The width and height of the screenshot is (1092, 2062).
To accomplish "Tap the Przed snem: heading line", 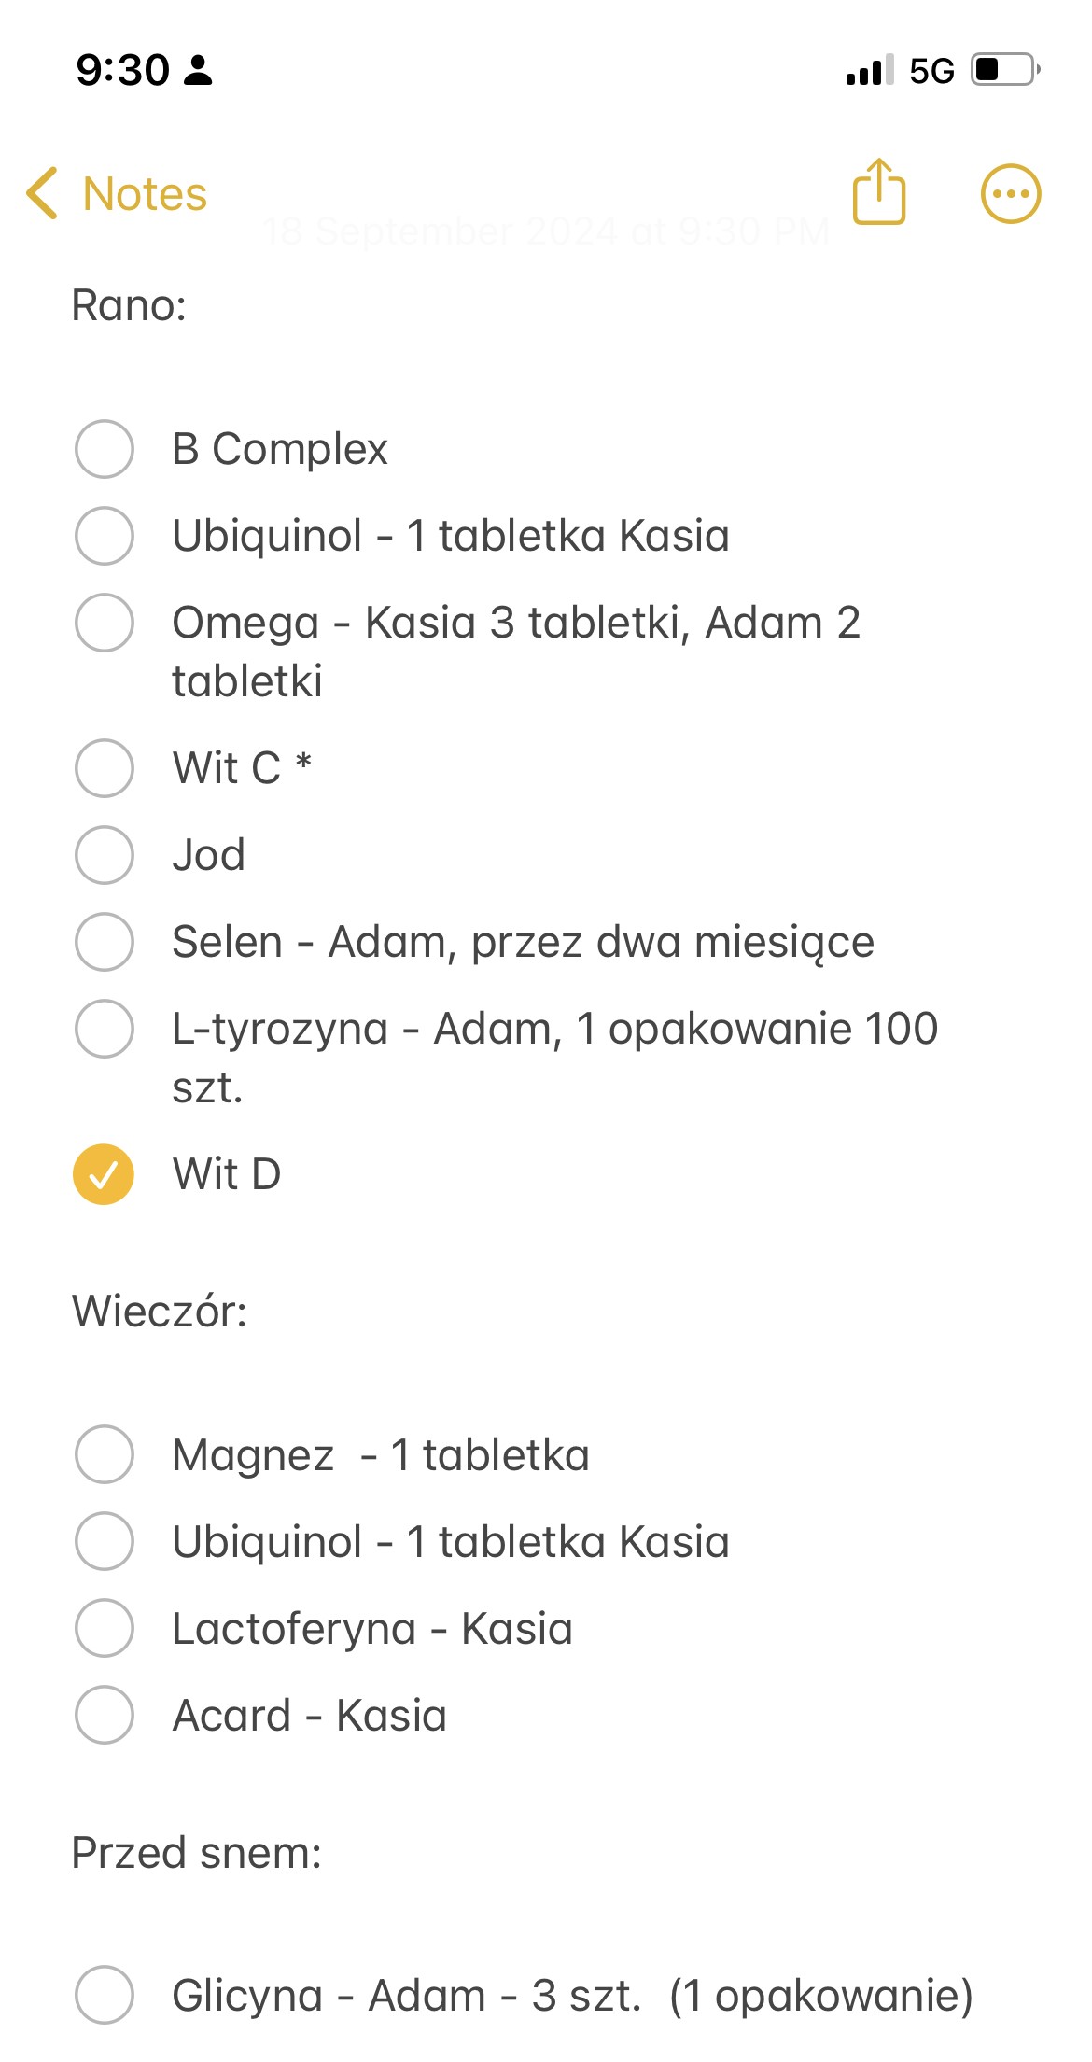I will tap(196, 1852).
